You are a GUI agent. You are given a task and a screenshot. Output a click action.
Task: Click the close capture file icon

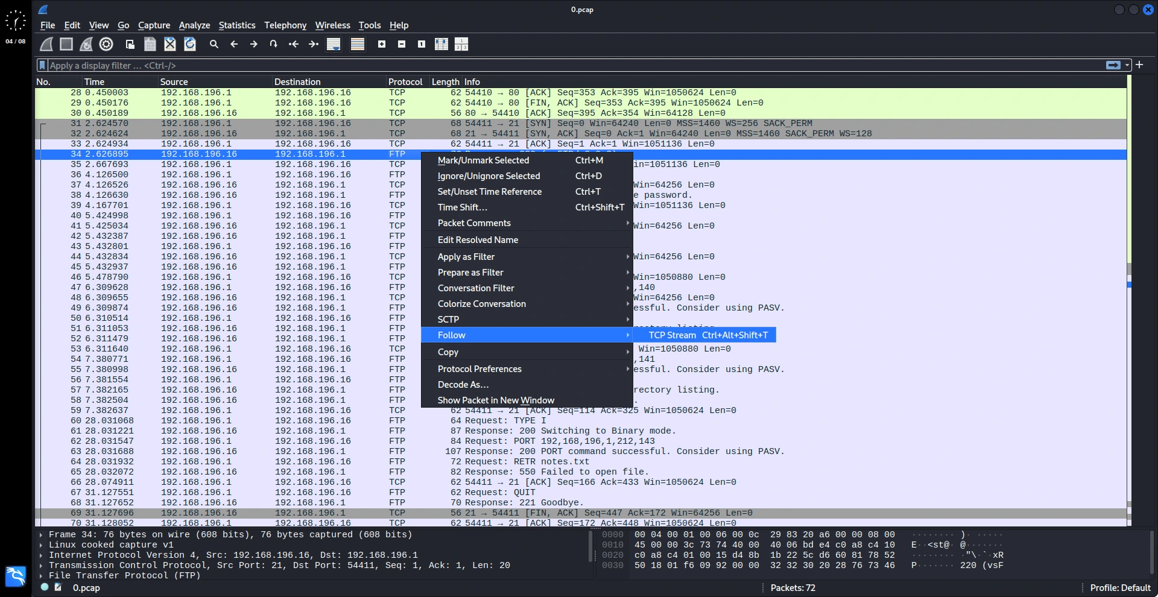[x=170, y=44]
